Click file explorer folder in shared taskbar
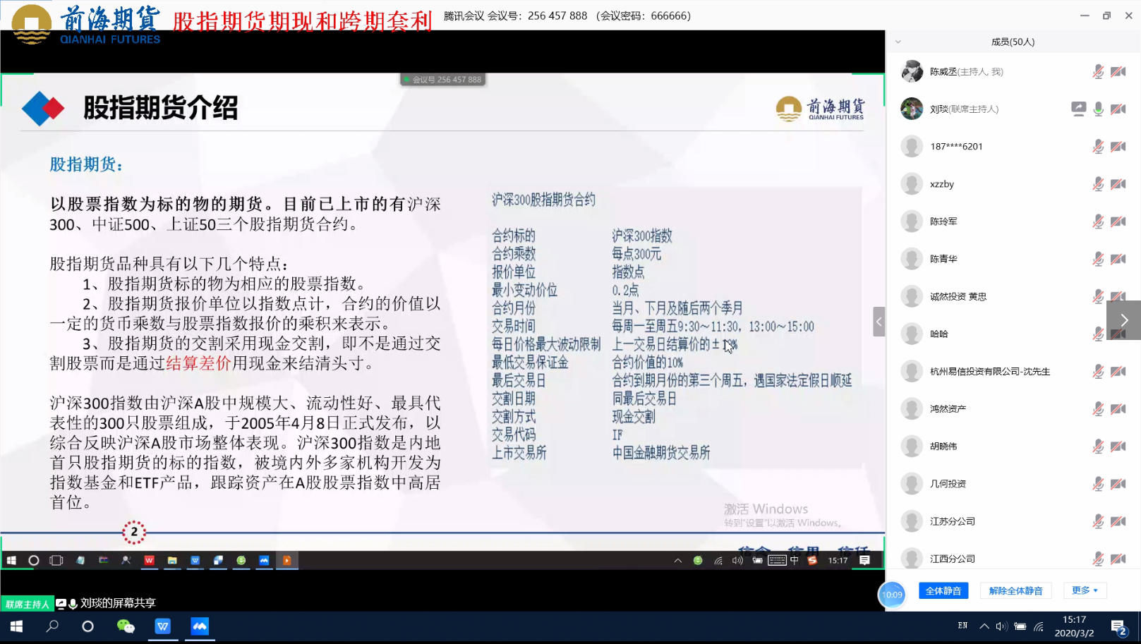This screenshot has height=644, width=1141. pyautogui.click(x=172, y=561)
